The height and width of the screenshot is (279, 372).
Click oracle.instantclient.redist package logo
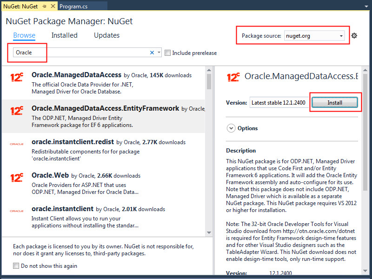coord(17,144)
